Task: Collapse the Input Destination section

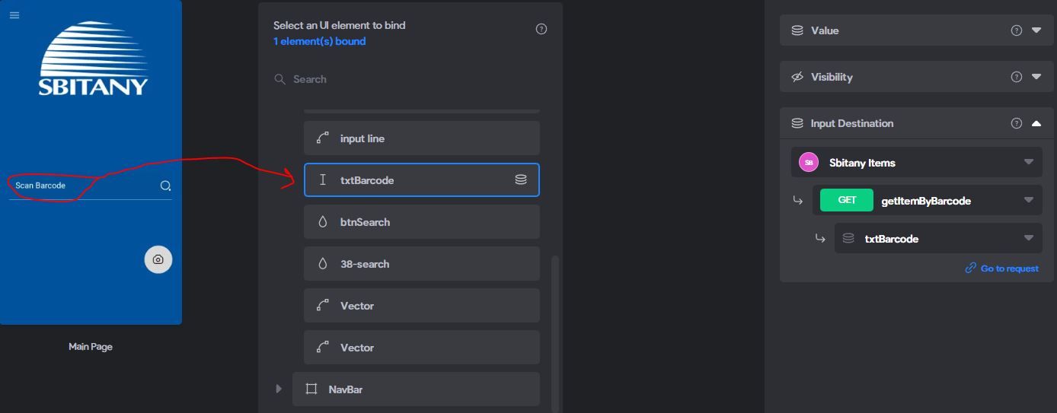Action: pos(1036,123)
